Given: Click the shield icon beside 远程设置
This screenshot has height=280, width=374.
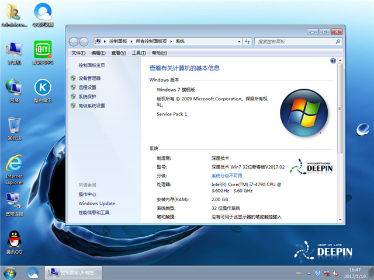Looking at the screenshot, I should (x=73, y=87).
